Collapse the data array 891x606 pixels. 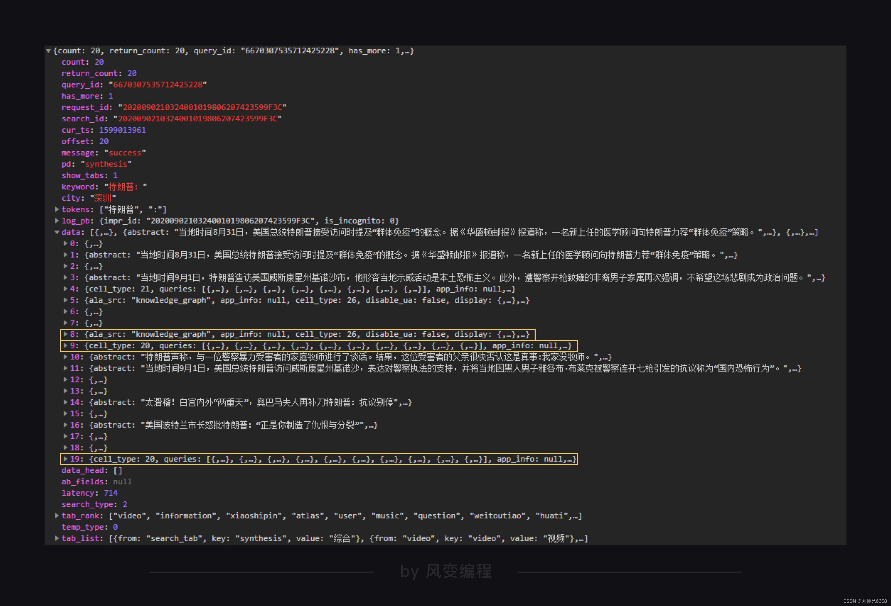pos(57,232)
